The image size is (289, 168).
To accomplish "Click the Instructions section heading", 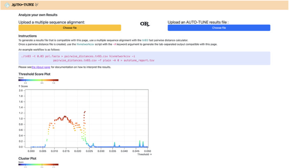I will click(x=28, y=36).
